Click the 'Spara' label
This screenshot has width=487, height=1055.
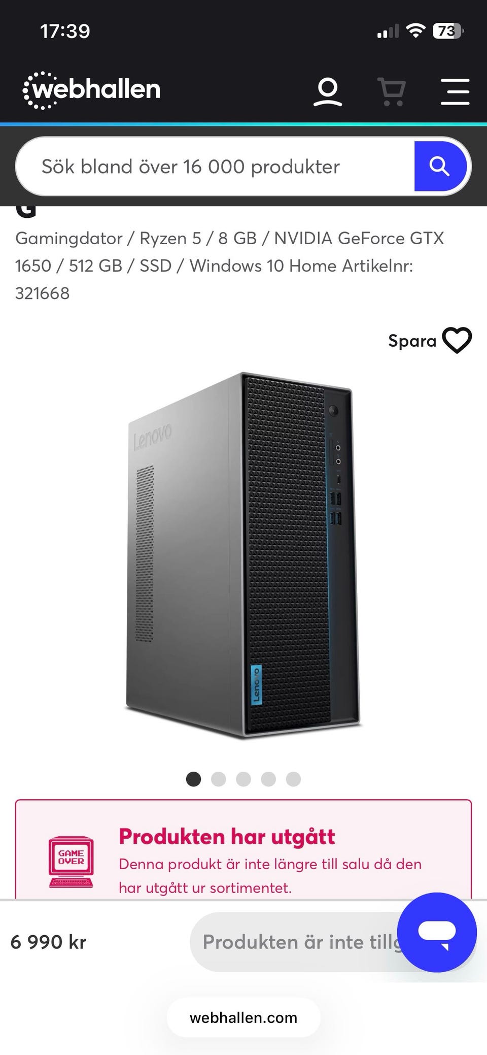click(x=412, y=341)
